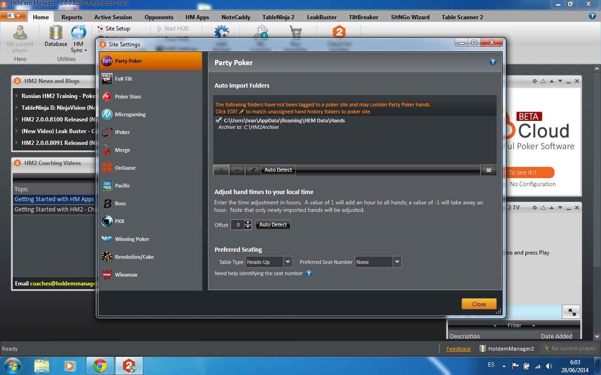The width and height of the screenshot is (601, 375).
Task: Open LeakBuster tab
Action: coord(322,17)
